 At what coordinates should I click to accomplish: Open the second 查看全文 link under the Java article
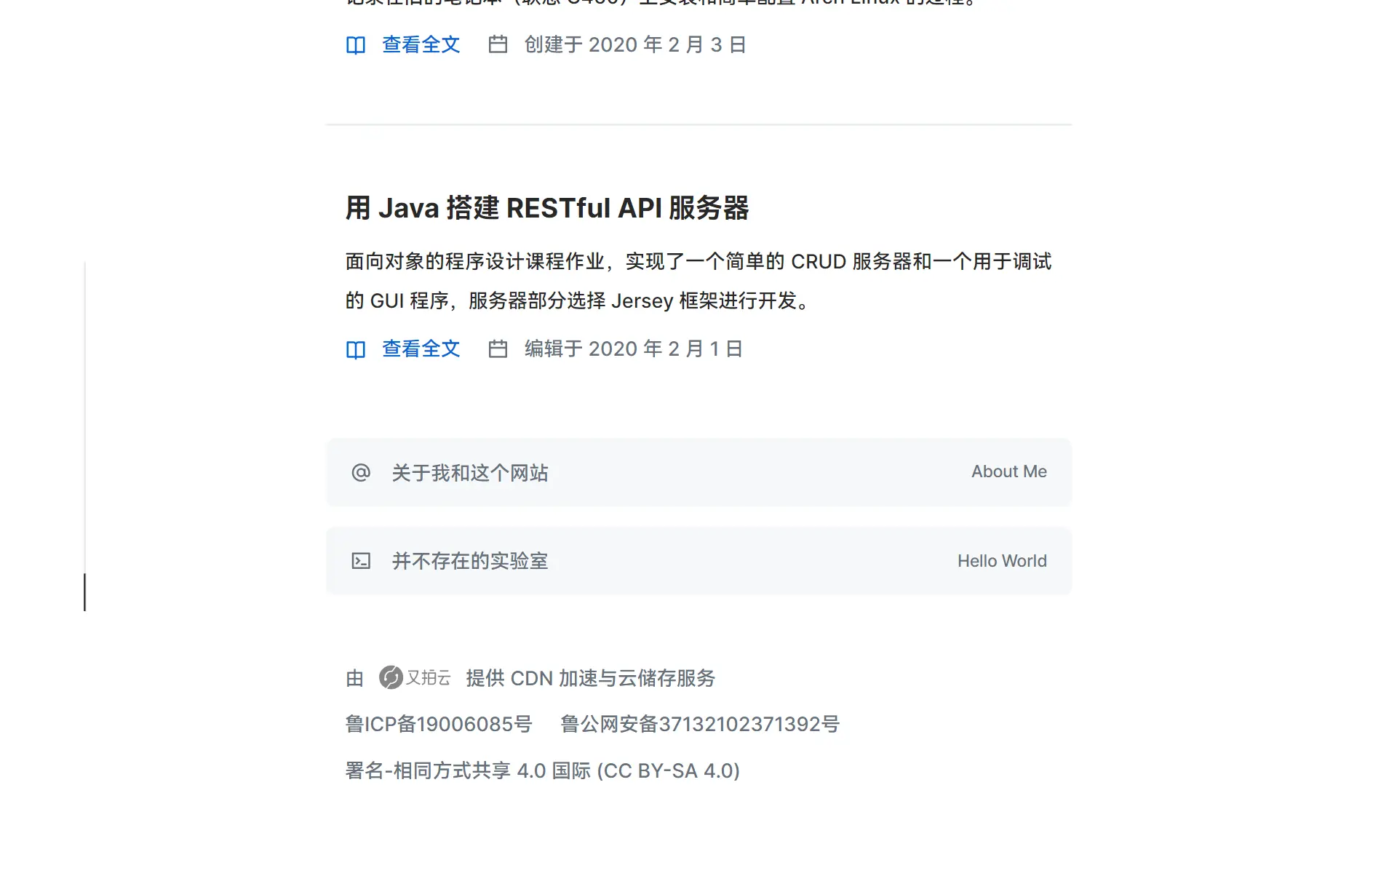coord(421,349)
